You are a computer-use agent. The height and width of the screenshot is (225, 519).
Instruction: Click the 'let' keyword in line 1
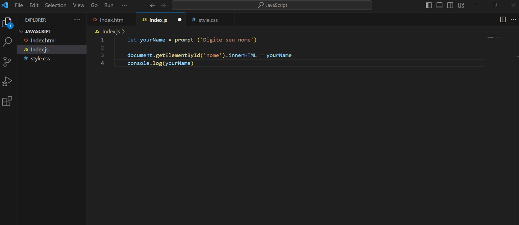point(132,40)
